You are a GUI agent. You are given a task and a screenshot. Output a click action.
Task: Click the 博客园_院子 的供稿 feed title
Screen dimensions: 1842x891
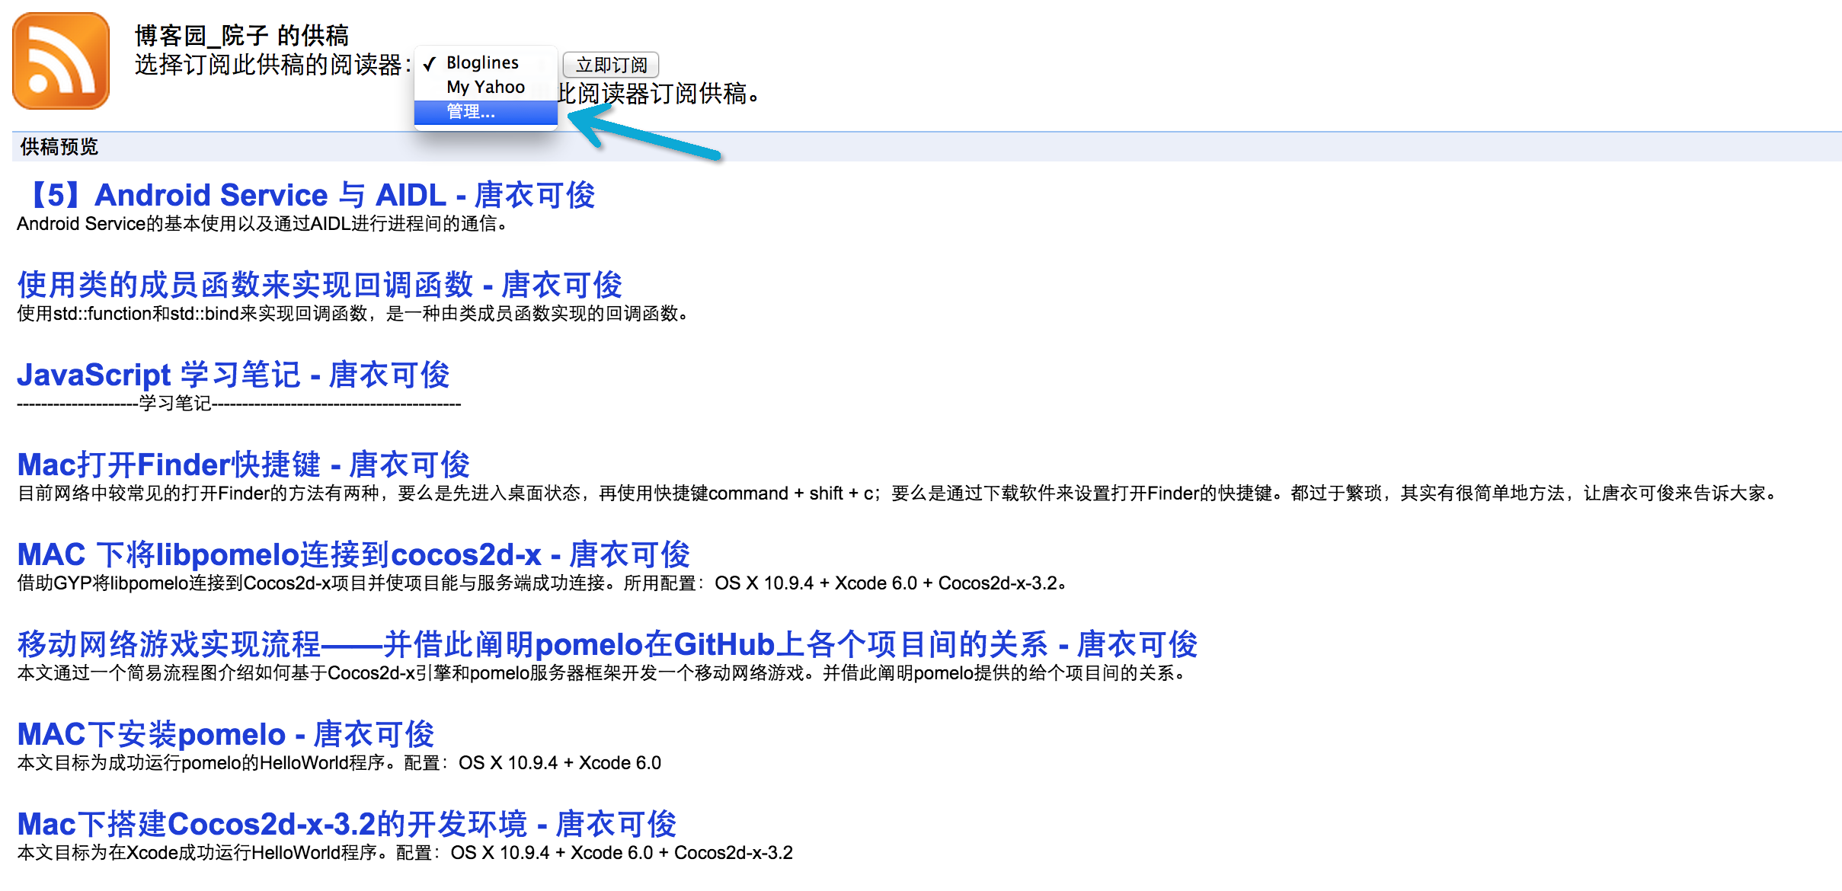pyautogui.click(x=241, y=35)
